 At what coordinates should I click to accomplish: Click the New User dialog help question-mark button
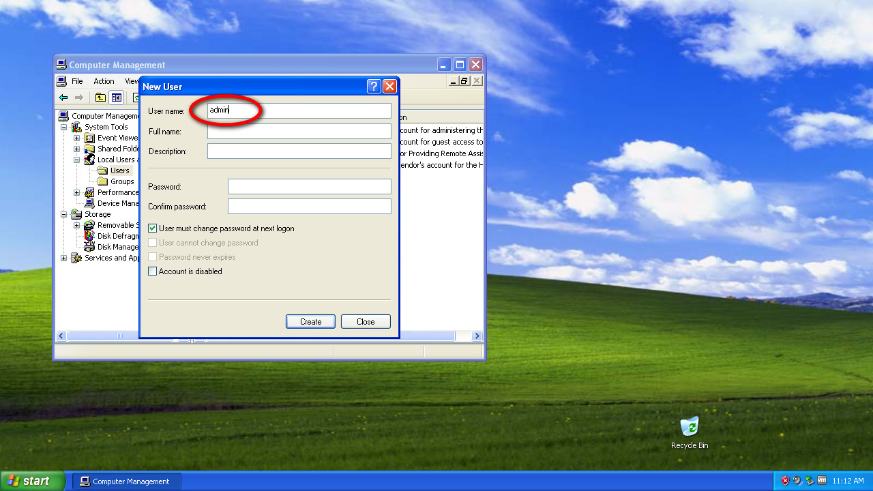pyautogui.click(x=374, y=86)
